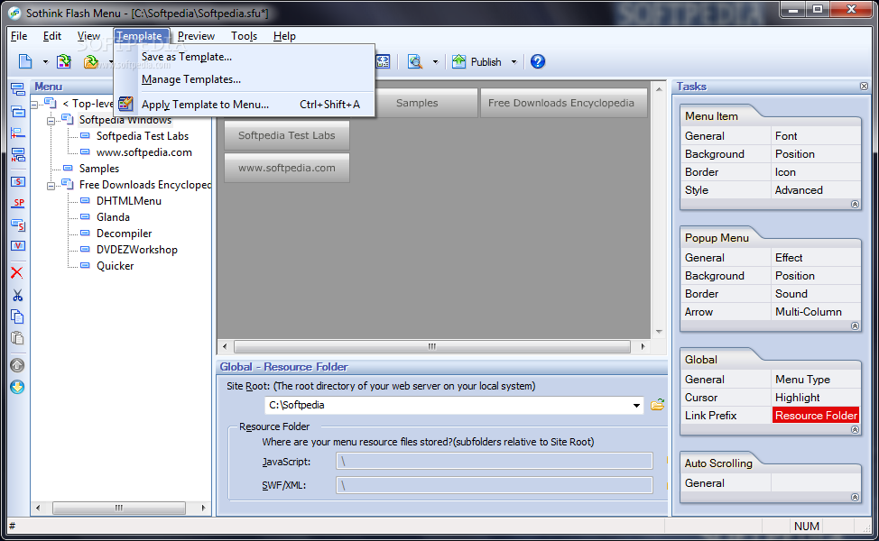Collapse the Softpedia Windows tree node
Screen dimensions: 879x541
51,121
